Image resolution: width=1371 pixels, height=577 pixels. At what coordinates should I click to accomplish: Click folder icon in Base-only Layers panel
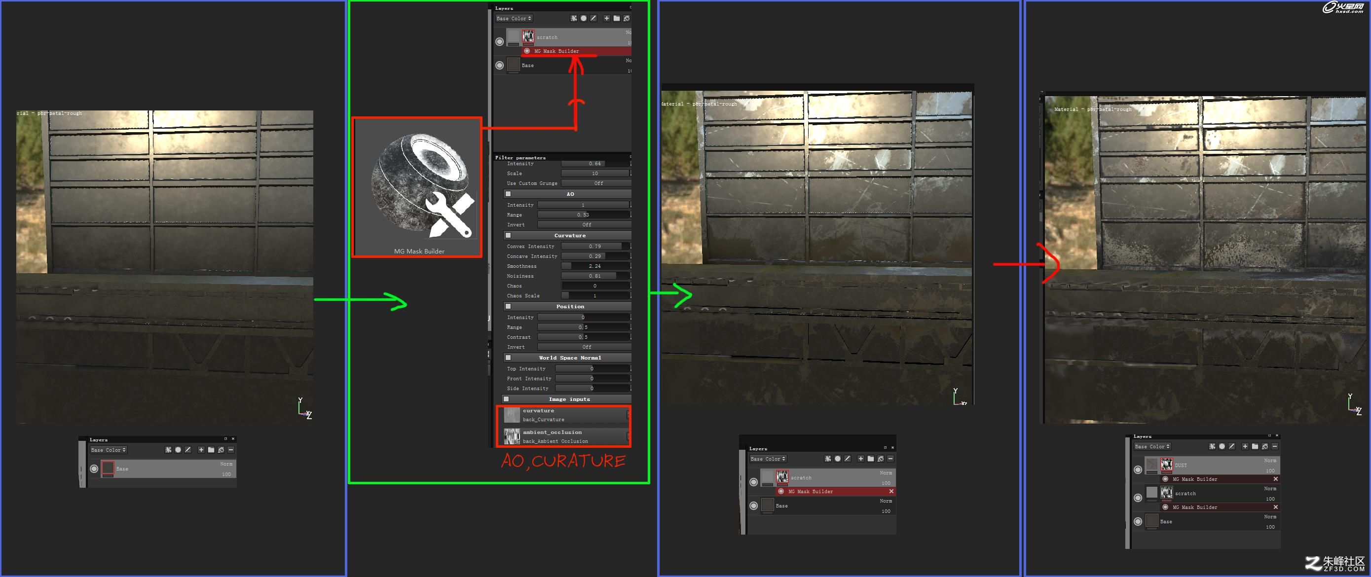211,450
